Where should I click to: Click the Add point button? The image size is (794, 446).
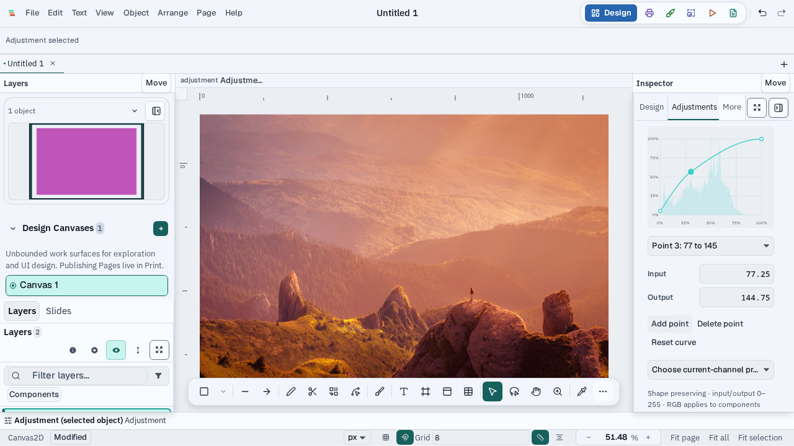[x=670, y=324]
